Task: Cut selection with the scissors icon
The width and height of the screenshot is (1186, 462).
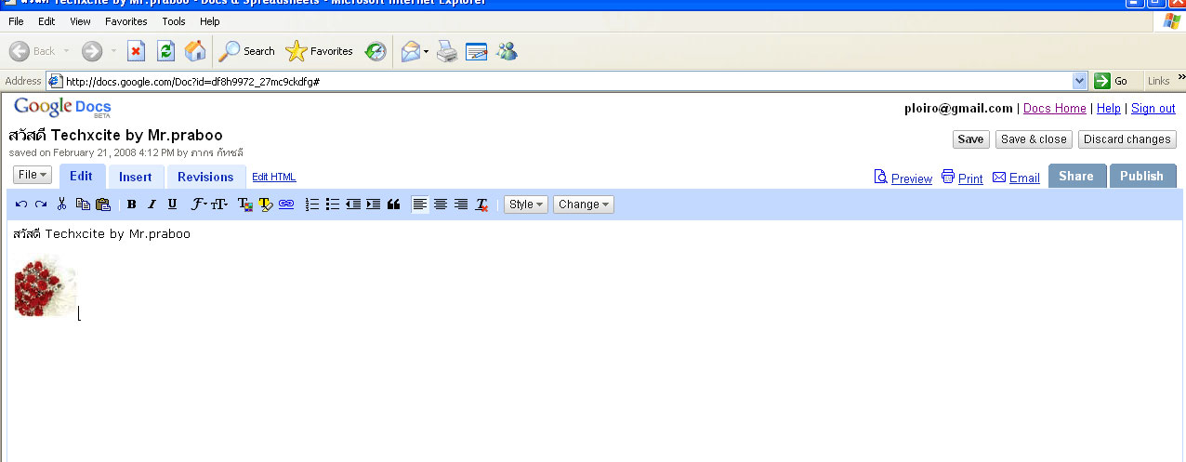Action: 61,205
